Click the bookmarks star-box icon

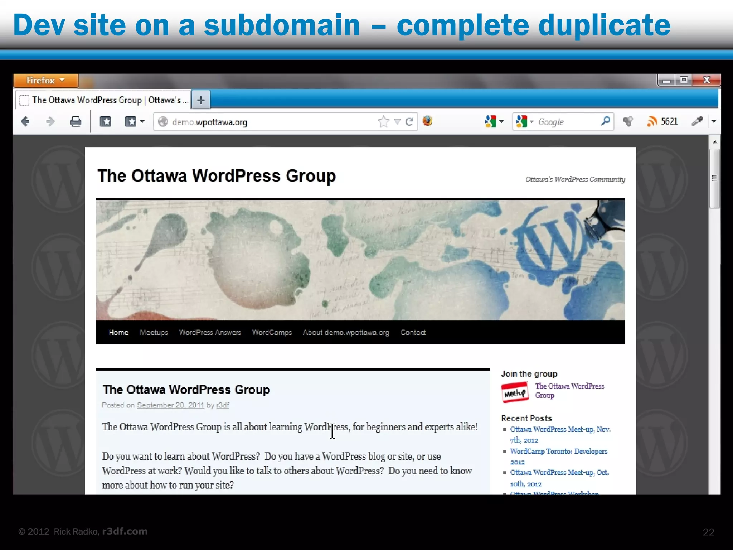[105, 122]
